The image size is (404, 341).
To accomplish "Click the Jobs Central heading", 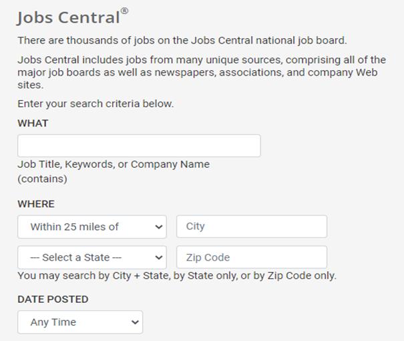I will (68, 17).
